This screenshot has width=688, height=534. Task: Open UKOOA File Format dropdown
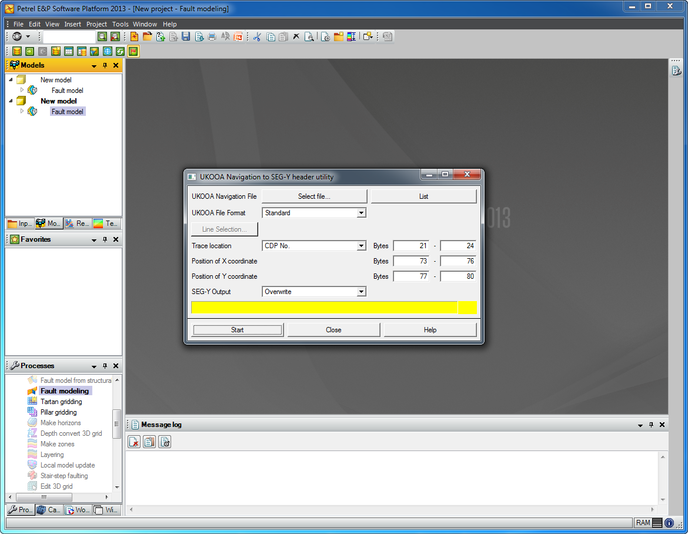pyautogui.click(x=361, y=213)
